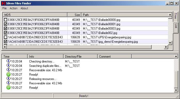Screen dimensions: 180x99
Task: Sort by the Path column header
Action: click(x=125, y=15)
